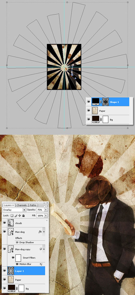Click the chain link icon on Shape 1 layer
This screenshot has height=295, width=135.
pos(101,102)
